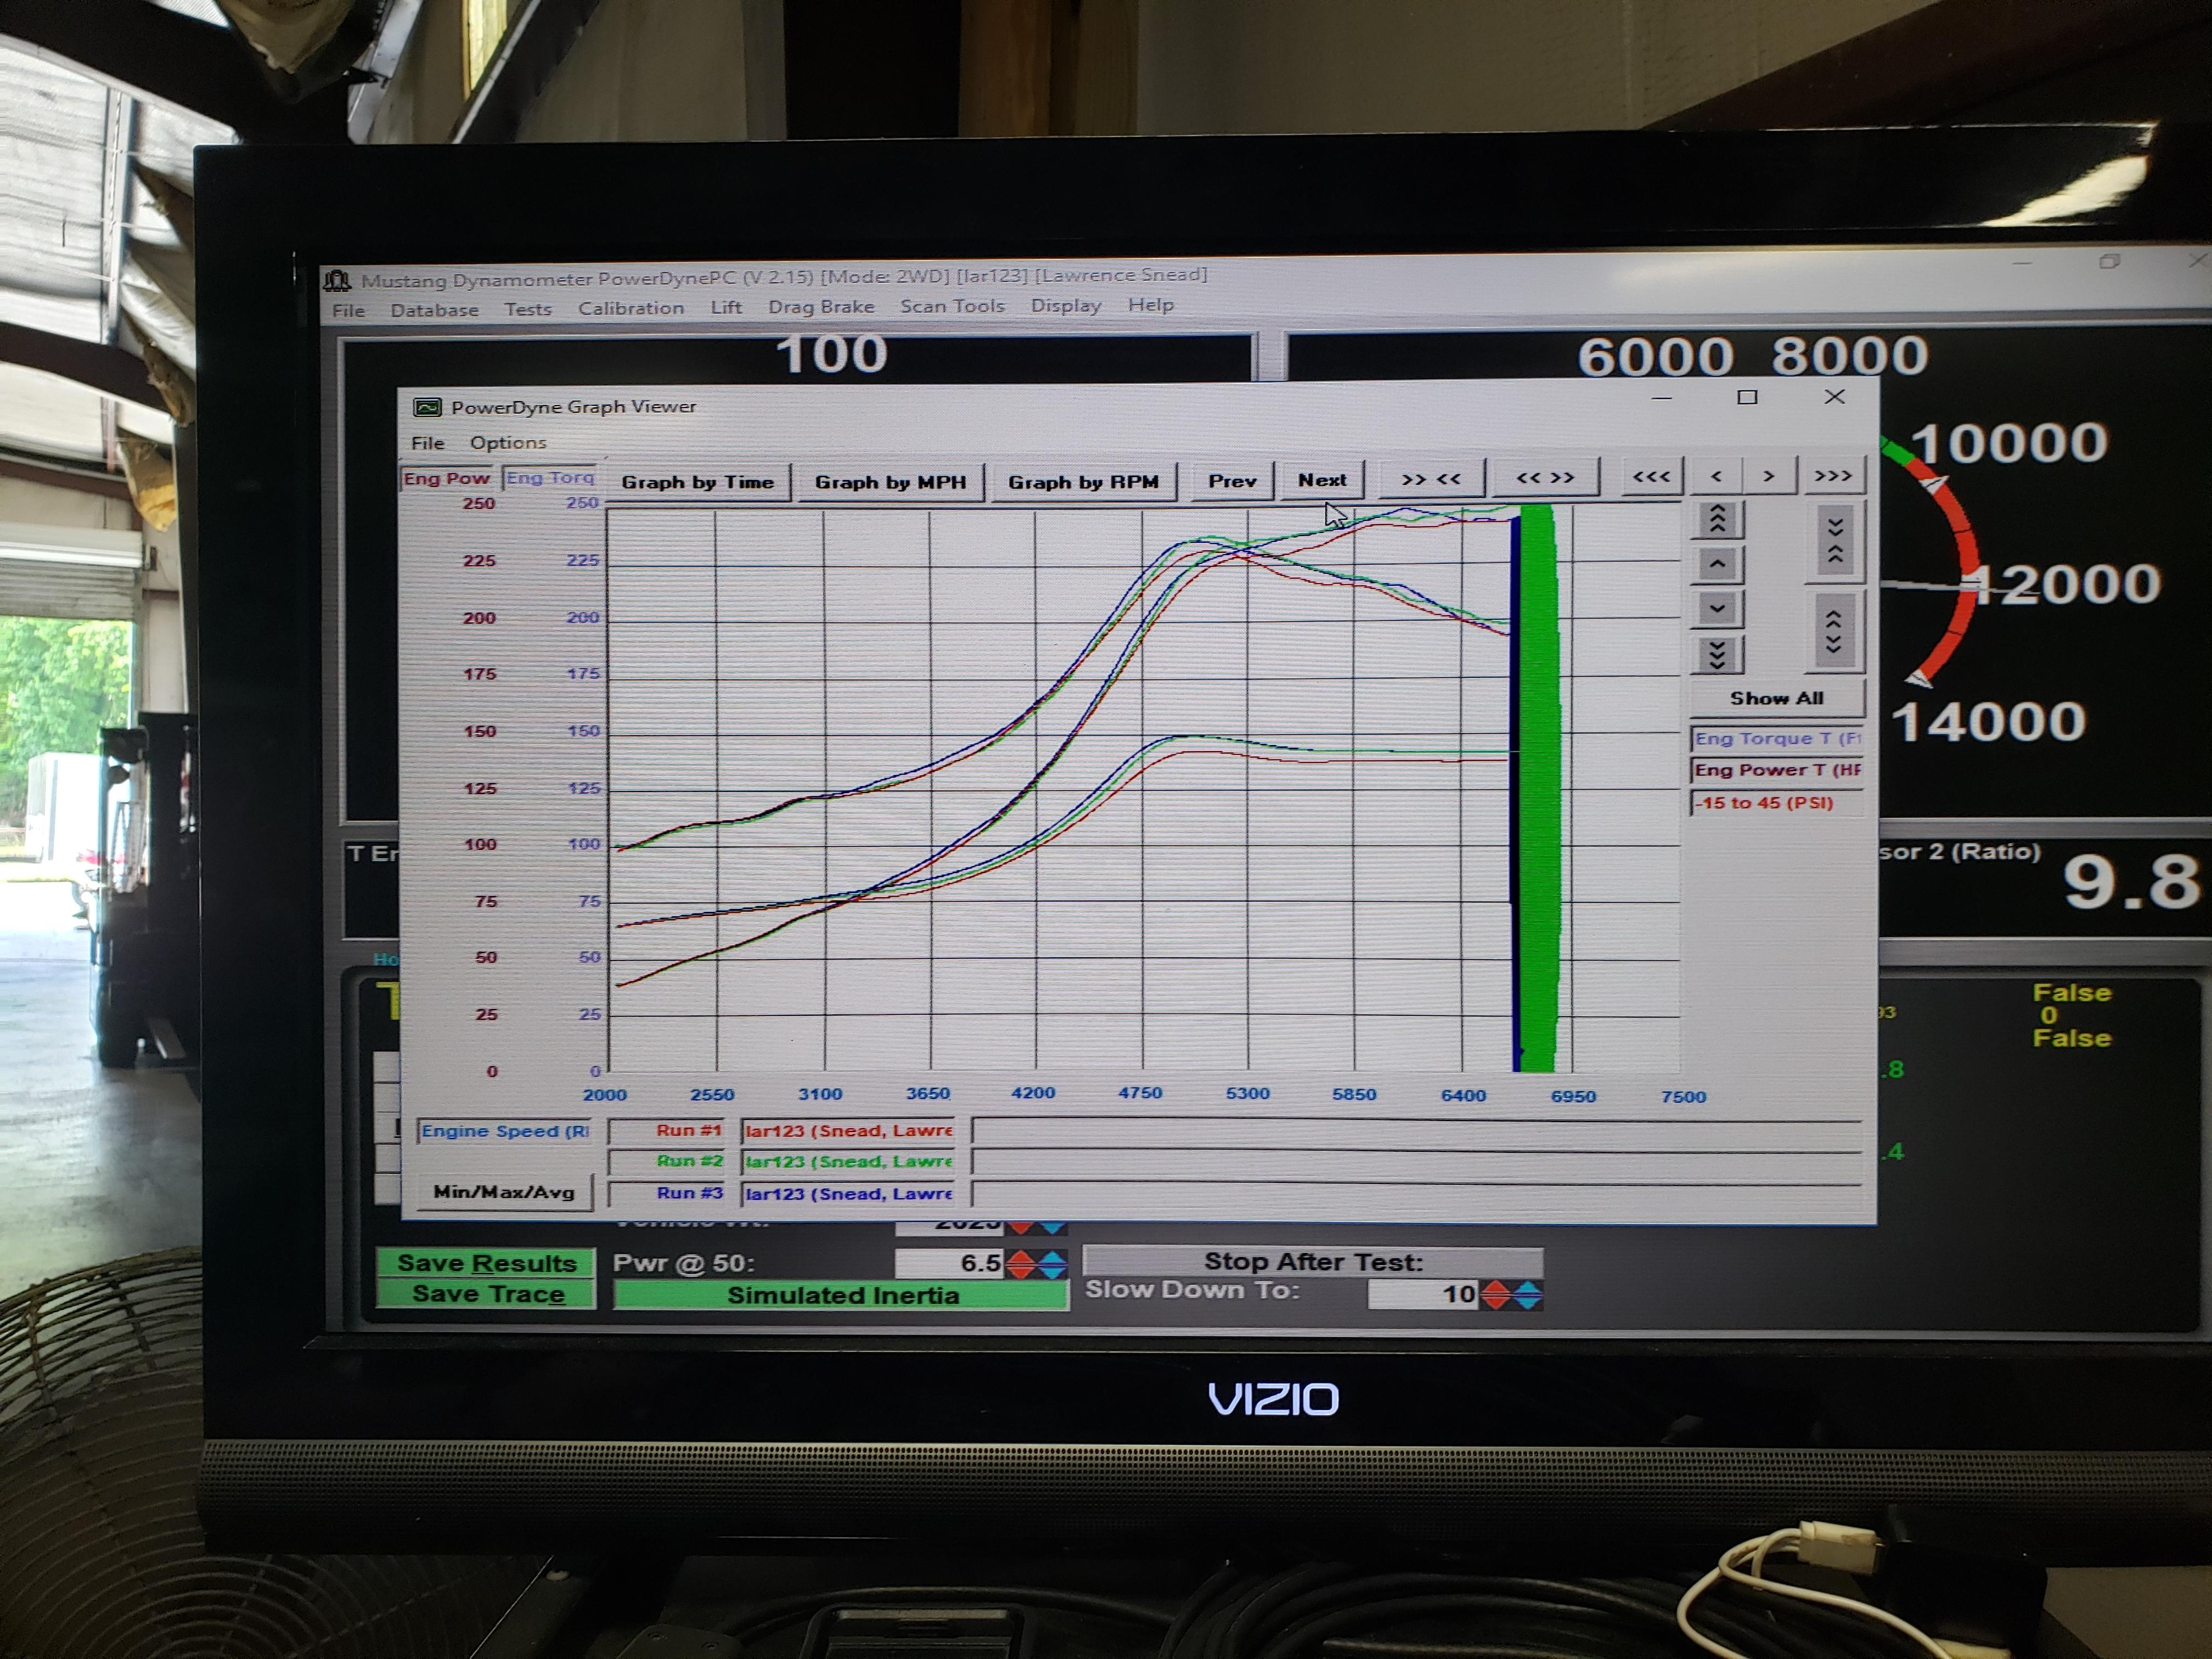Open the Options menu in Graph Viewer
The width and height of the screenshot is (2212, 1659).
pyautogui.click(x=508, y=442)
